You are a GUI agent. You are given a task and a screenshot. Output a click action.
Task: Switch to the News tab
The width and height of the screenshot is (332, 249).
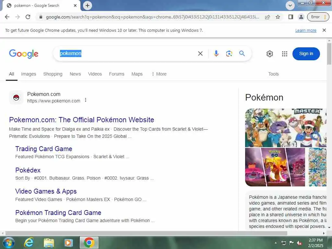pyautogui.click(x=75, y=74)
